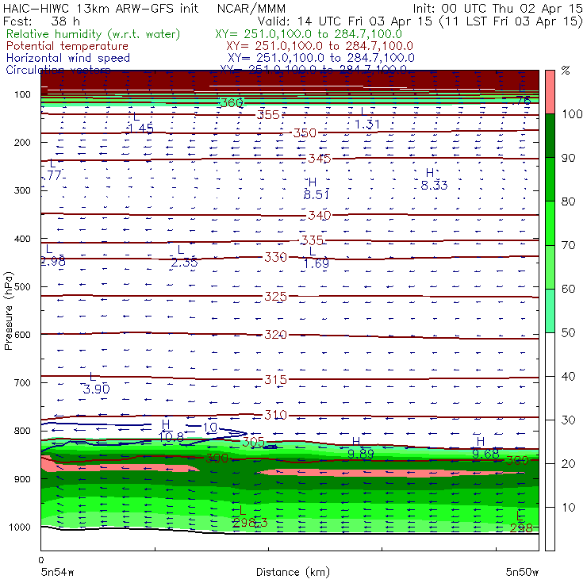This screenshot has width=587, height=587.
Task: Click the wind speed maximum value 8.51
Action: (x=317, y=194)
